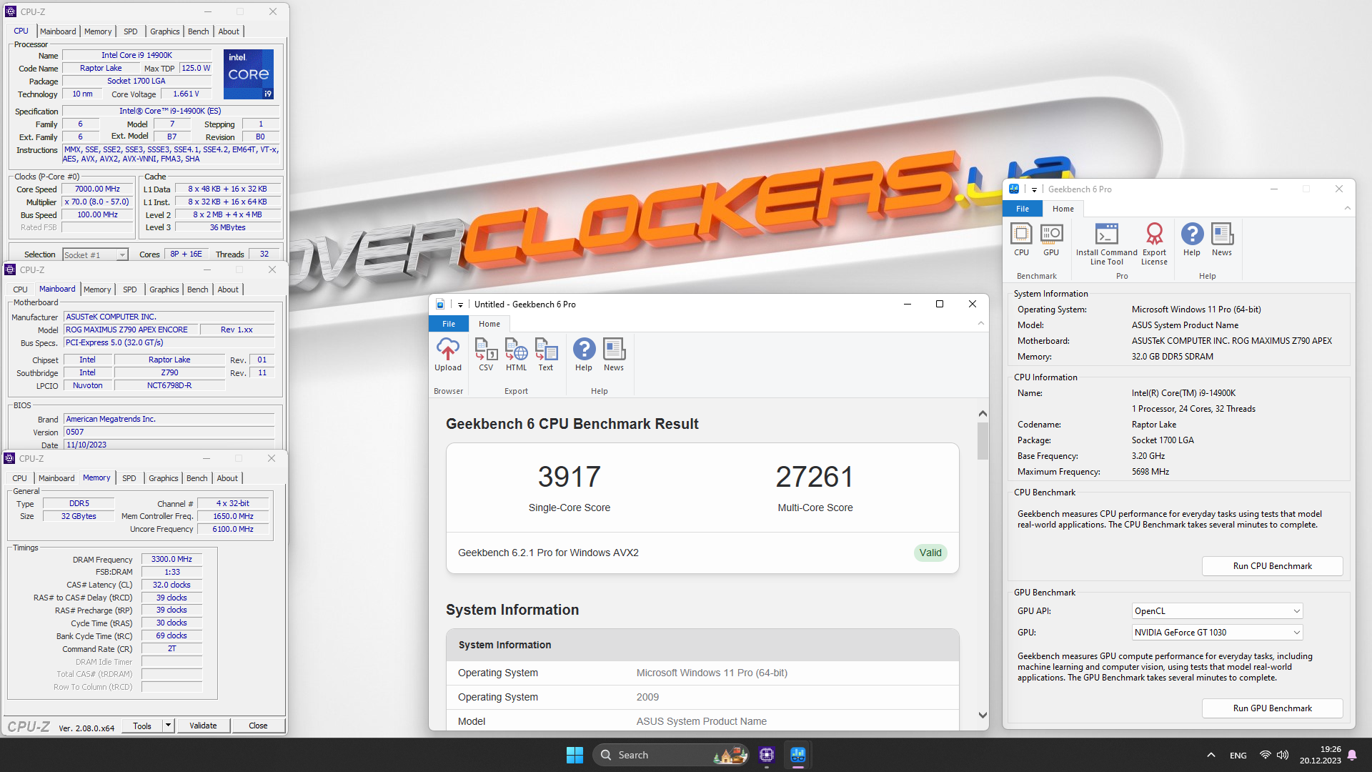Click vertical scrollbar thumb in Geekbench result

[x=983, y=441]
